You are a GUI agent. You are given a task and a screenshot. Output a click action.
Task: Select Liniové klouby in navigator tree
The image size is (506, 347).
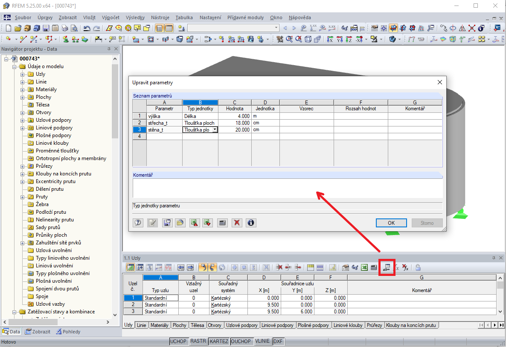click(x=52, y=143)
